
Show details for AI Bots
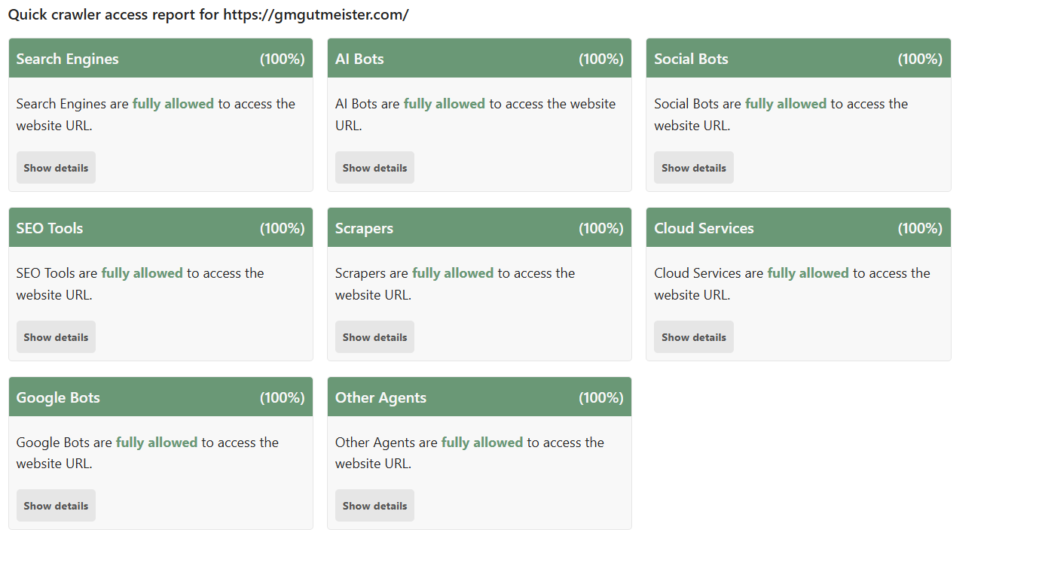point(374,168)
